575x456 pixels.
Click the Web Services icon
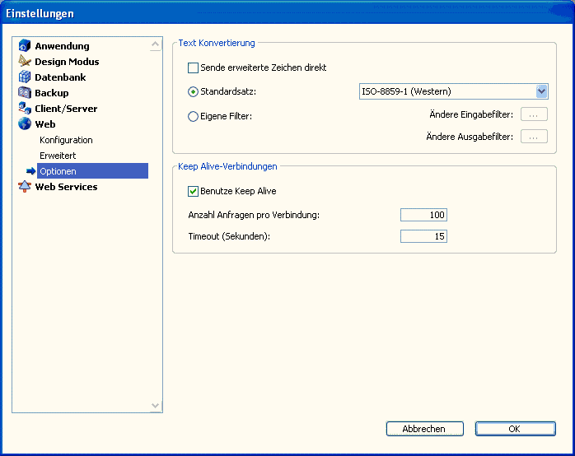(25, 187)
